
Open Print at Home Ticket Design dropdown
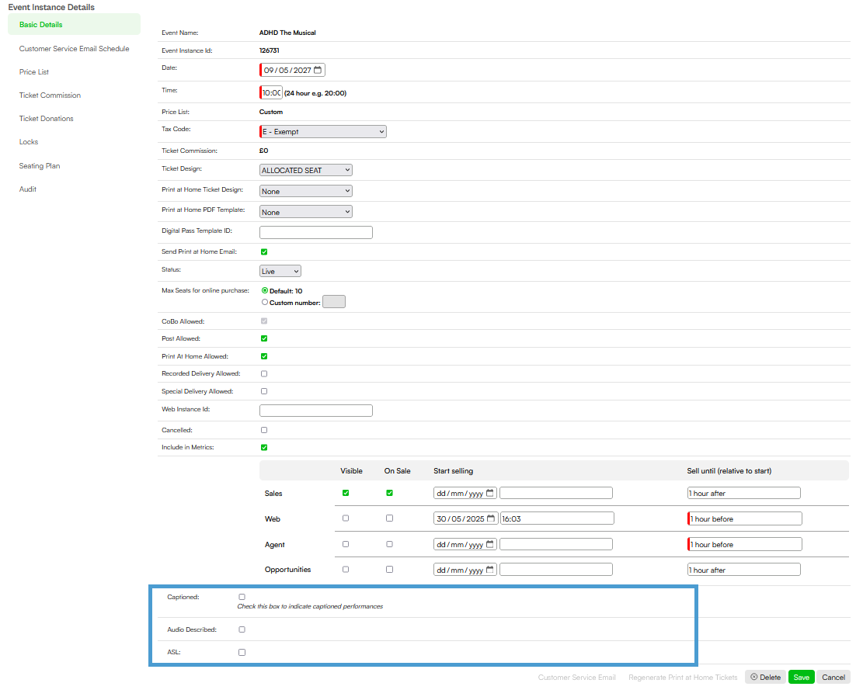[x=306, y=192]
